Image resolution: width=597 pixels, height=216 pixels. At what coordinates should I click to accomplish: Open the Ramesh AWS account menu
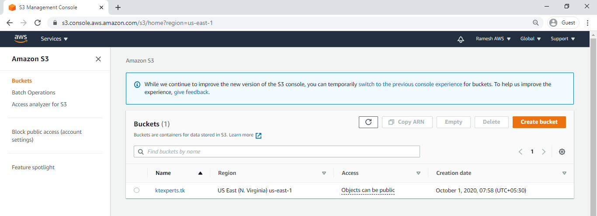[493, 39]
